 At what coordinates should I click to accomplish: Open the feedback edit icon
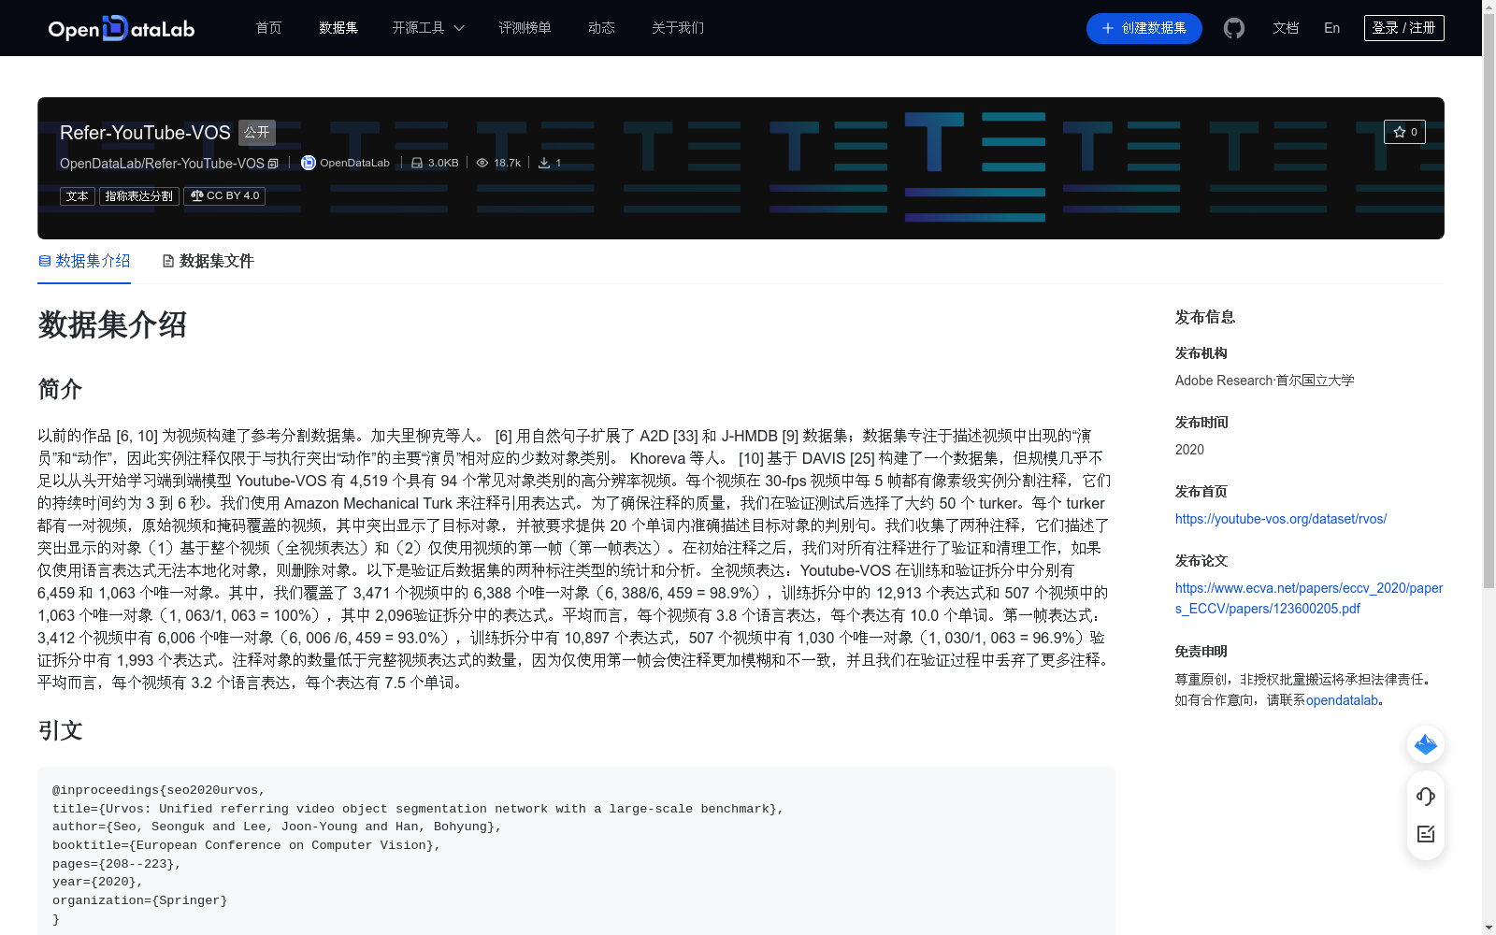tap(1426, 834)
